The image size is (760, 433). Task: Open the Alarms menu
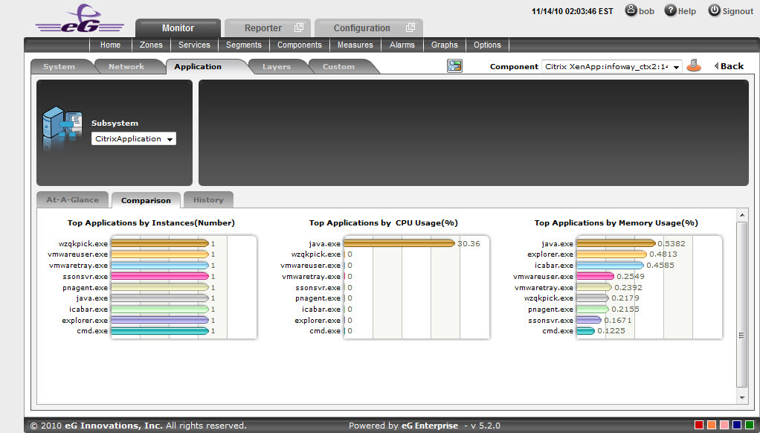[x=402, y=45]
